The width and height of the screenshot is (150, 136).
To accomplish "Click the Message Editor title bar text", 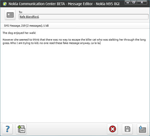I will tap(64, 4).
